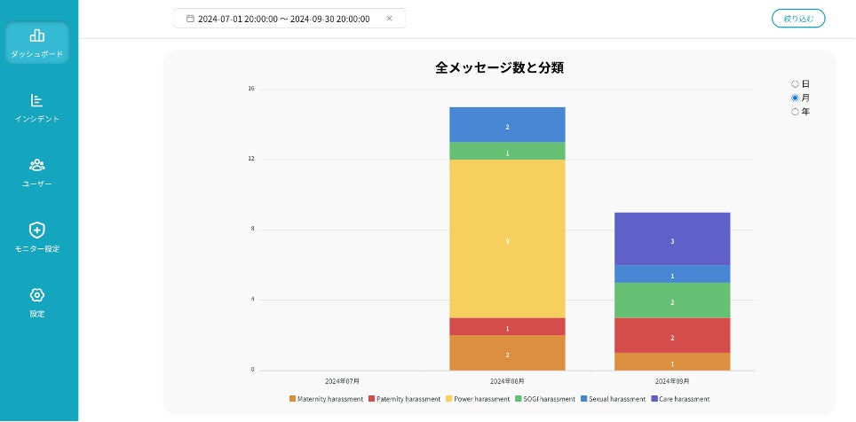The image size is (856, 422).
Task: Toggle the Maternity harassment legend swatch
Action: pyautogui.click(x=292, y=399)
